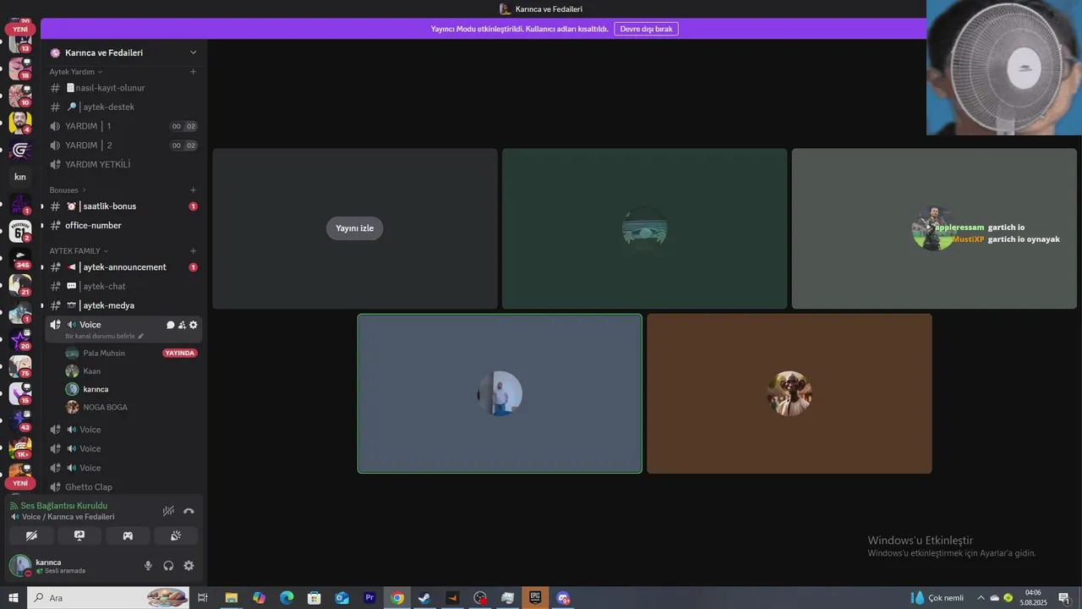1082x609 pixels.
Task: Open purple star server with 20 badge
Action: [x=20, y=339]
